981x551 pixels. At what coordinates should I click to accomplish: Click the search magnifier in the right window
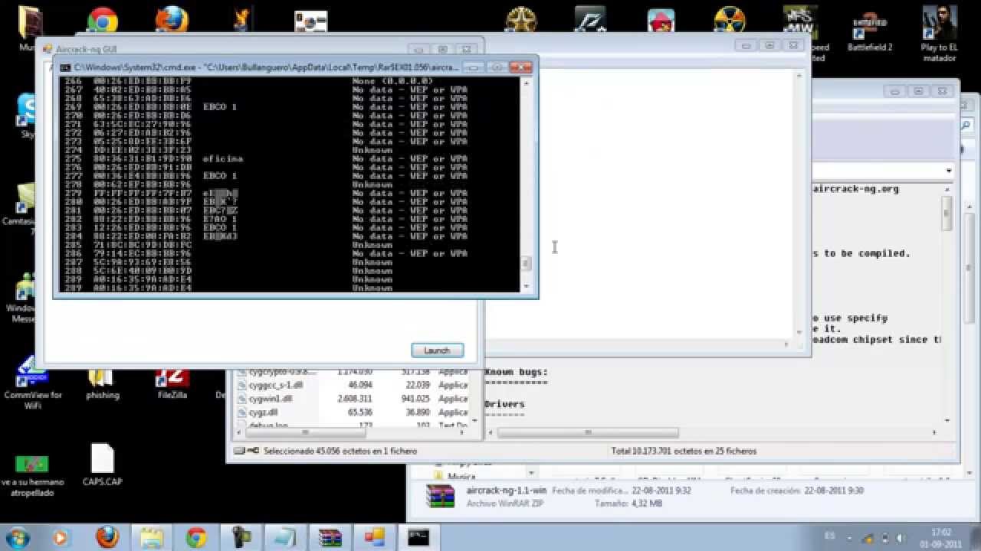point(966,125)
